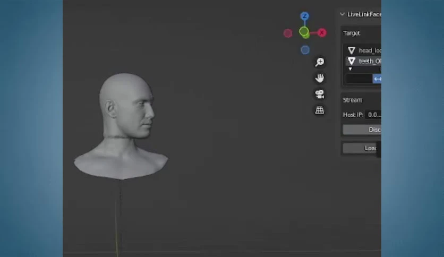Click the blue double-arrow button
444x257 pixels.
tap(377, 79)
